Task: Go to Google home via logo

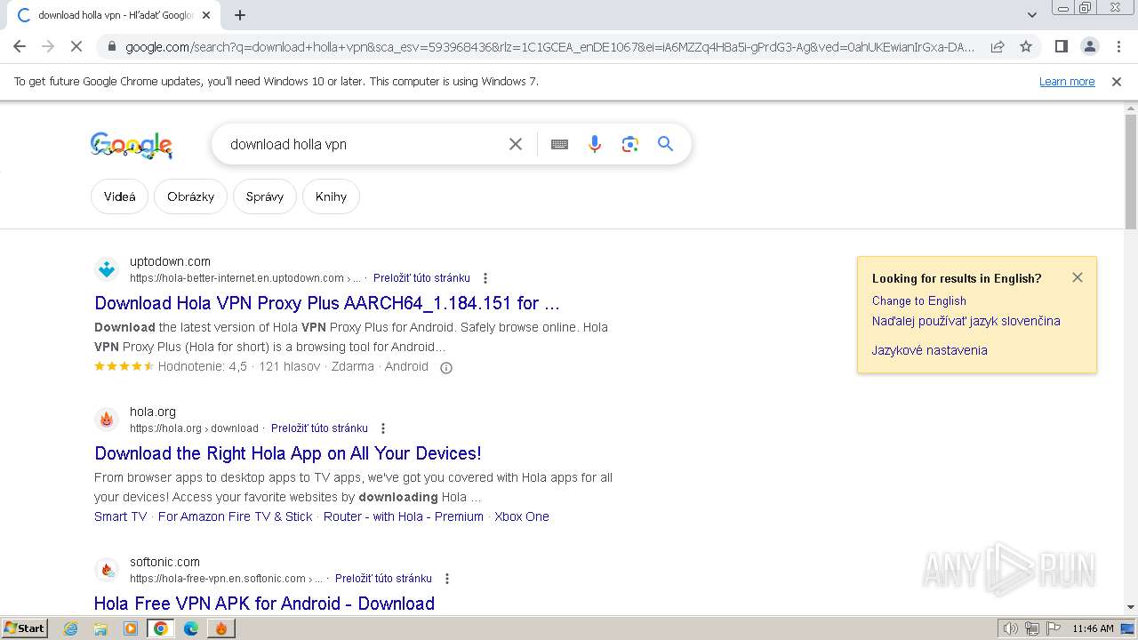Action: (132, 145)
